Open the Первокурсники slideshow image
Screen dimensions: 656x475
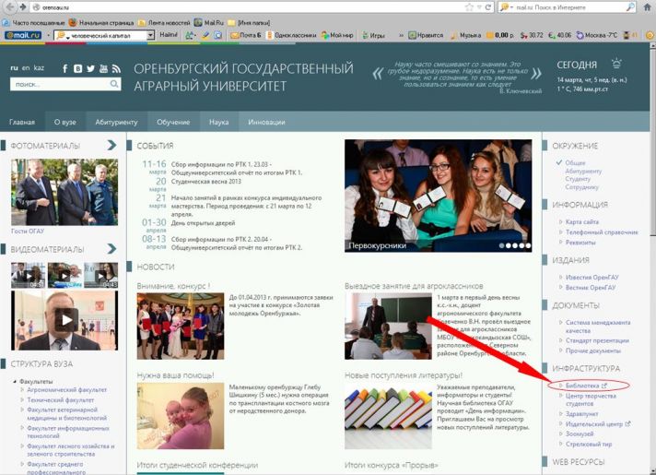point(438,196)
